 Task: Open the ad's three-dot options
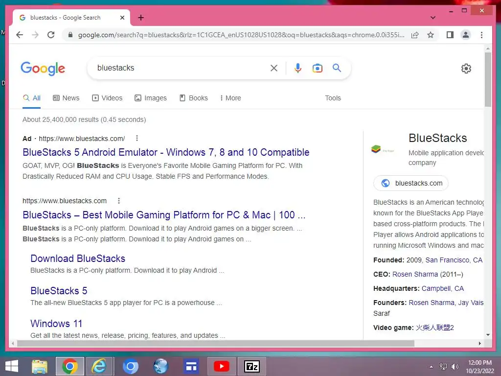tap(137, 138)
